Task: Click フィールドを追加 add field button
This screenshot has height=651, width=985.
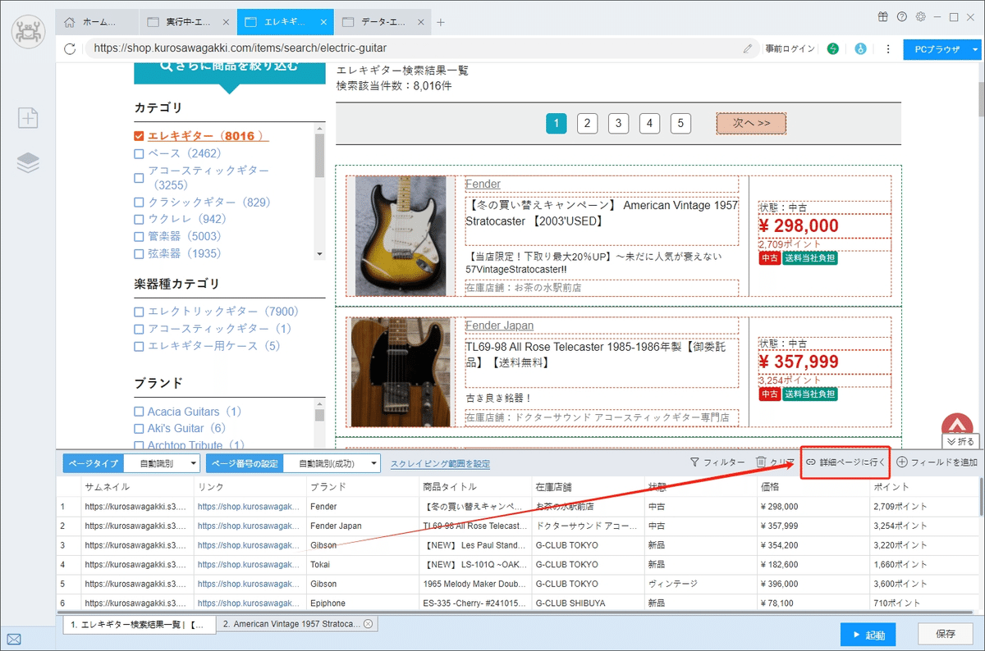Action: (937, 462)
